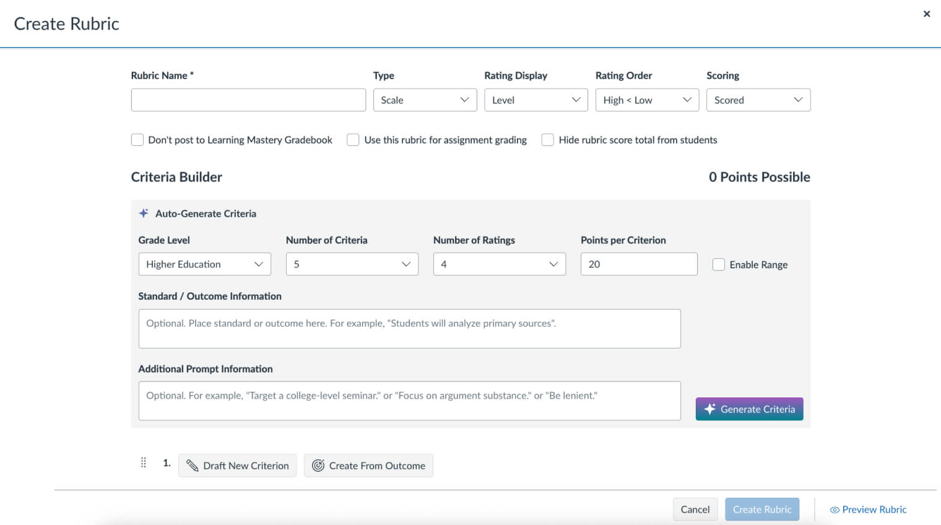Toggle the Enable Range checkbox
Screen dimensions: 941x525
pos(718,264)
